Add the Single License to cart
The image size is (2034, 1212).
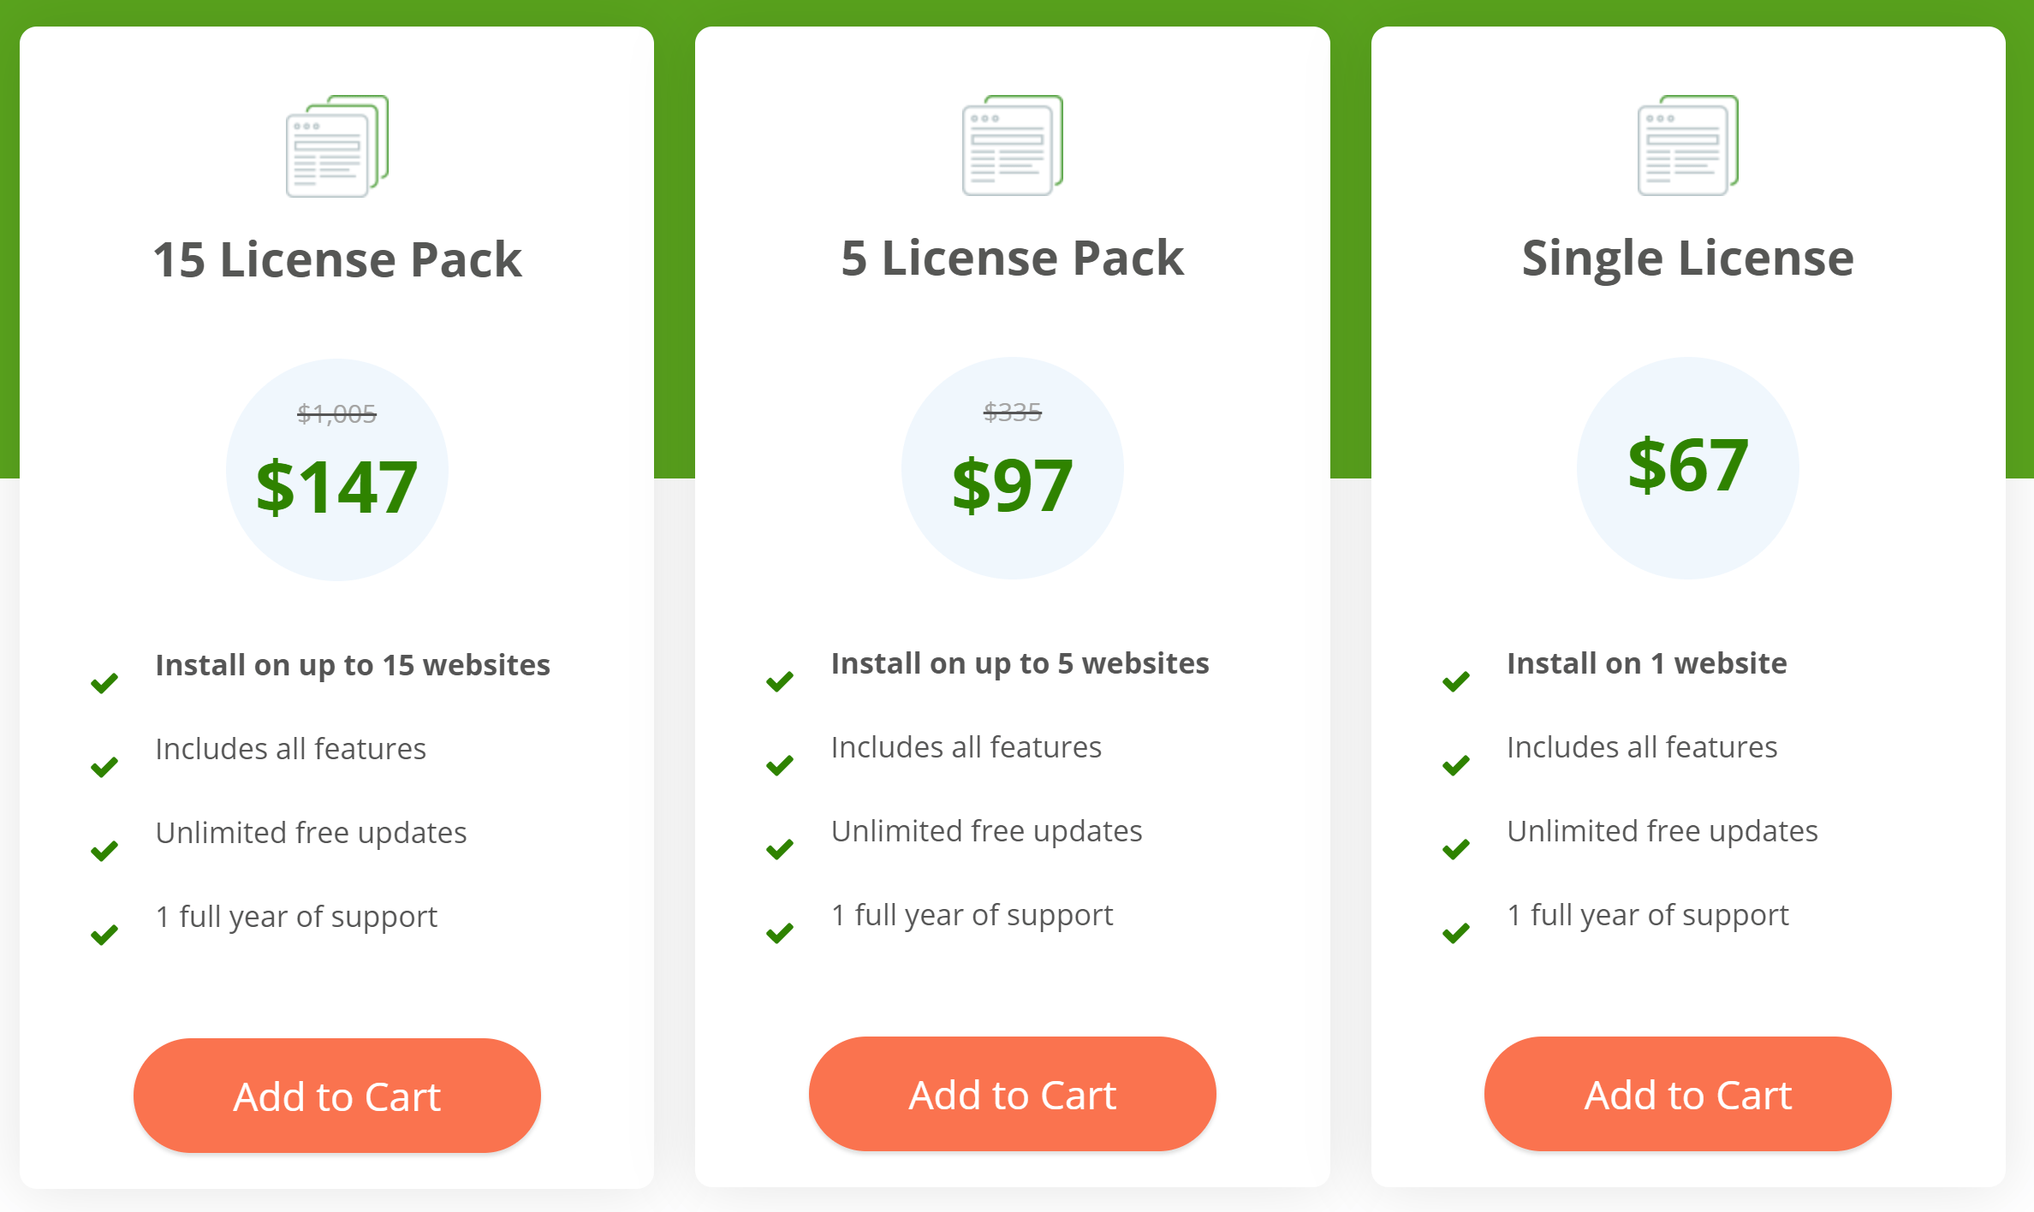point(1687,1094)
